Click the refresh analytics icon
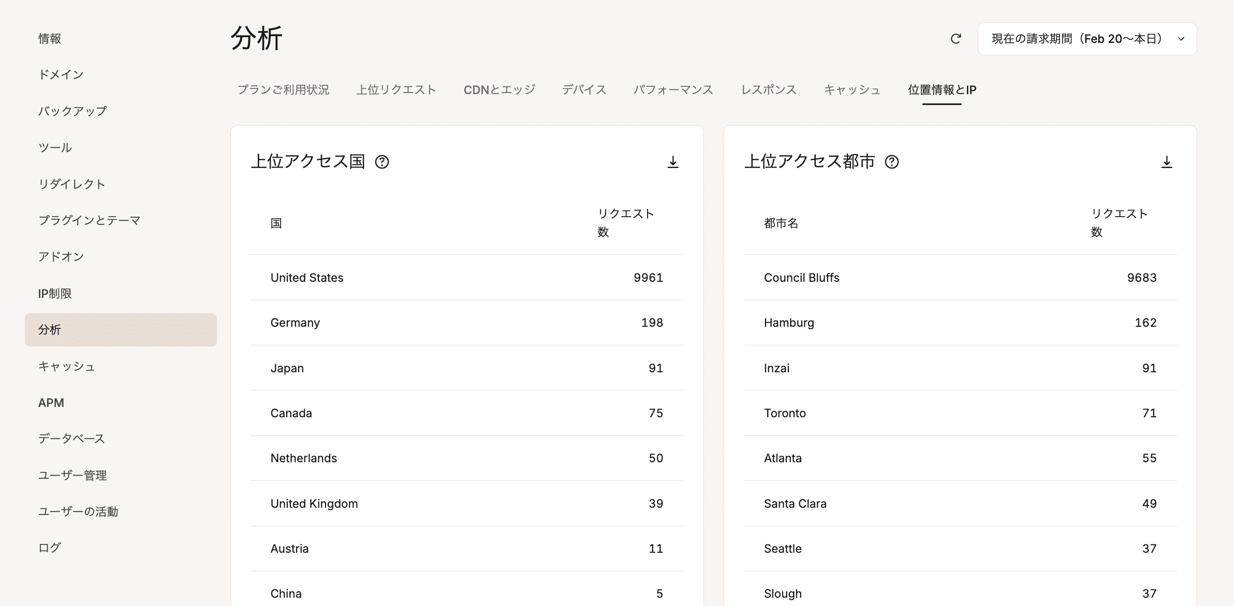The width and height of the screenshot is (1234, 606). (956, 38)
